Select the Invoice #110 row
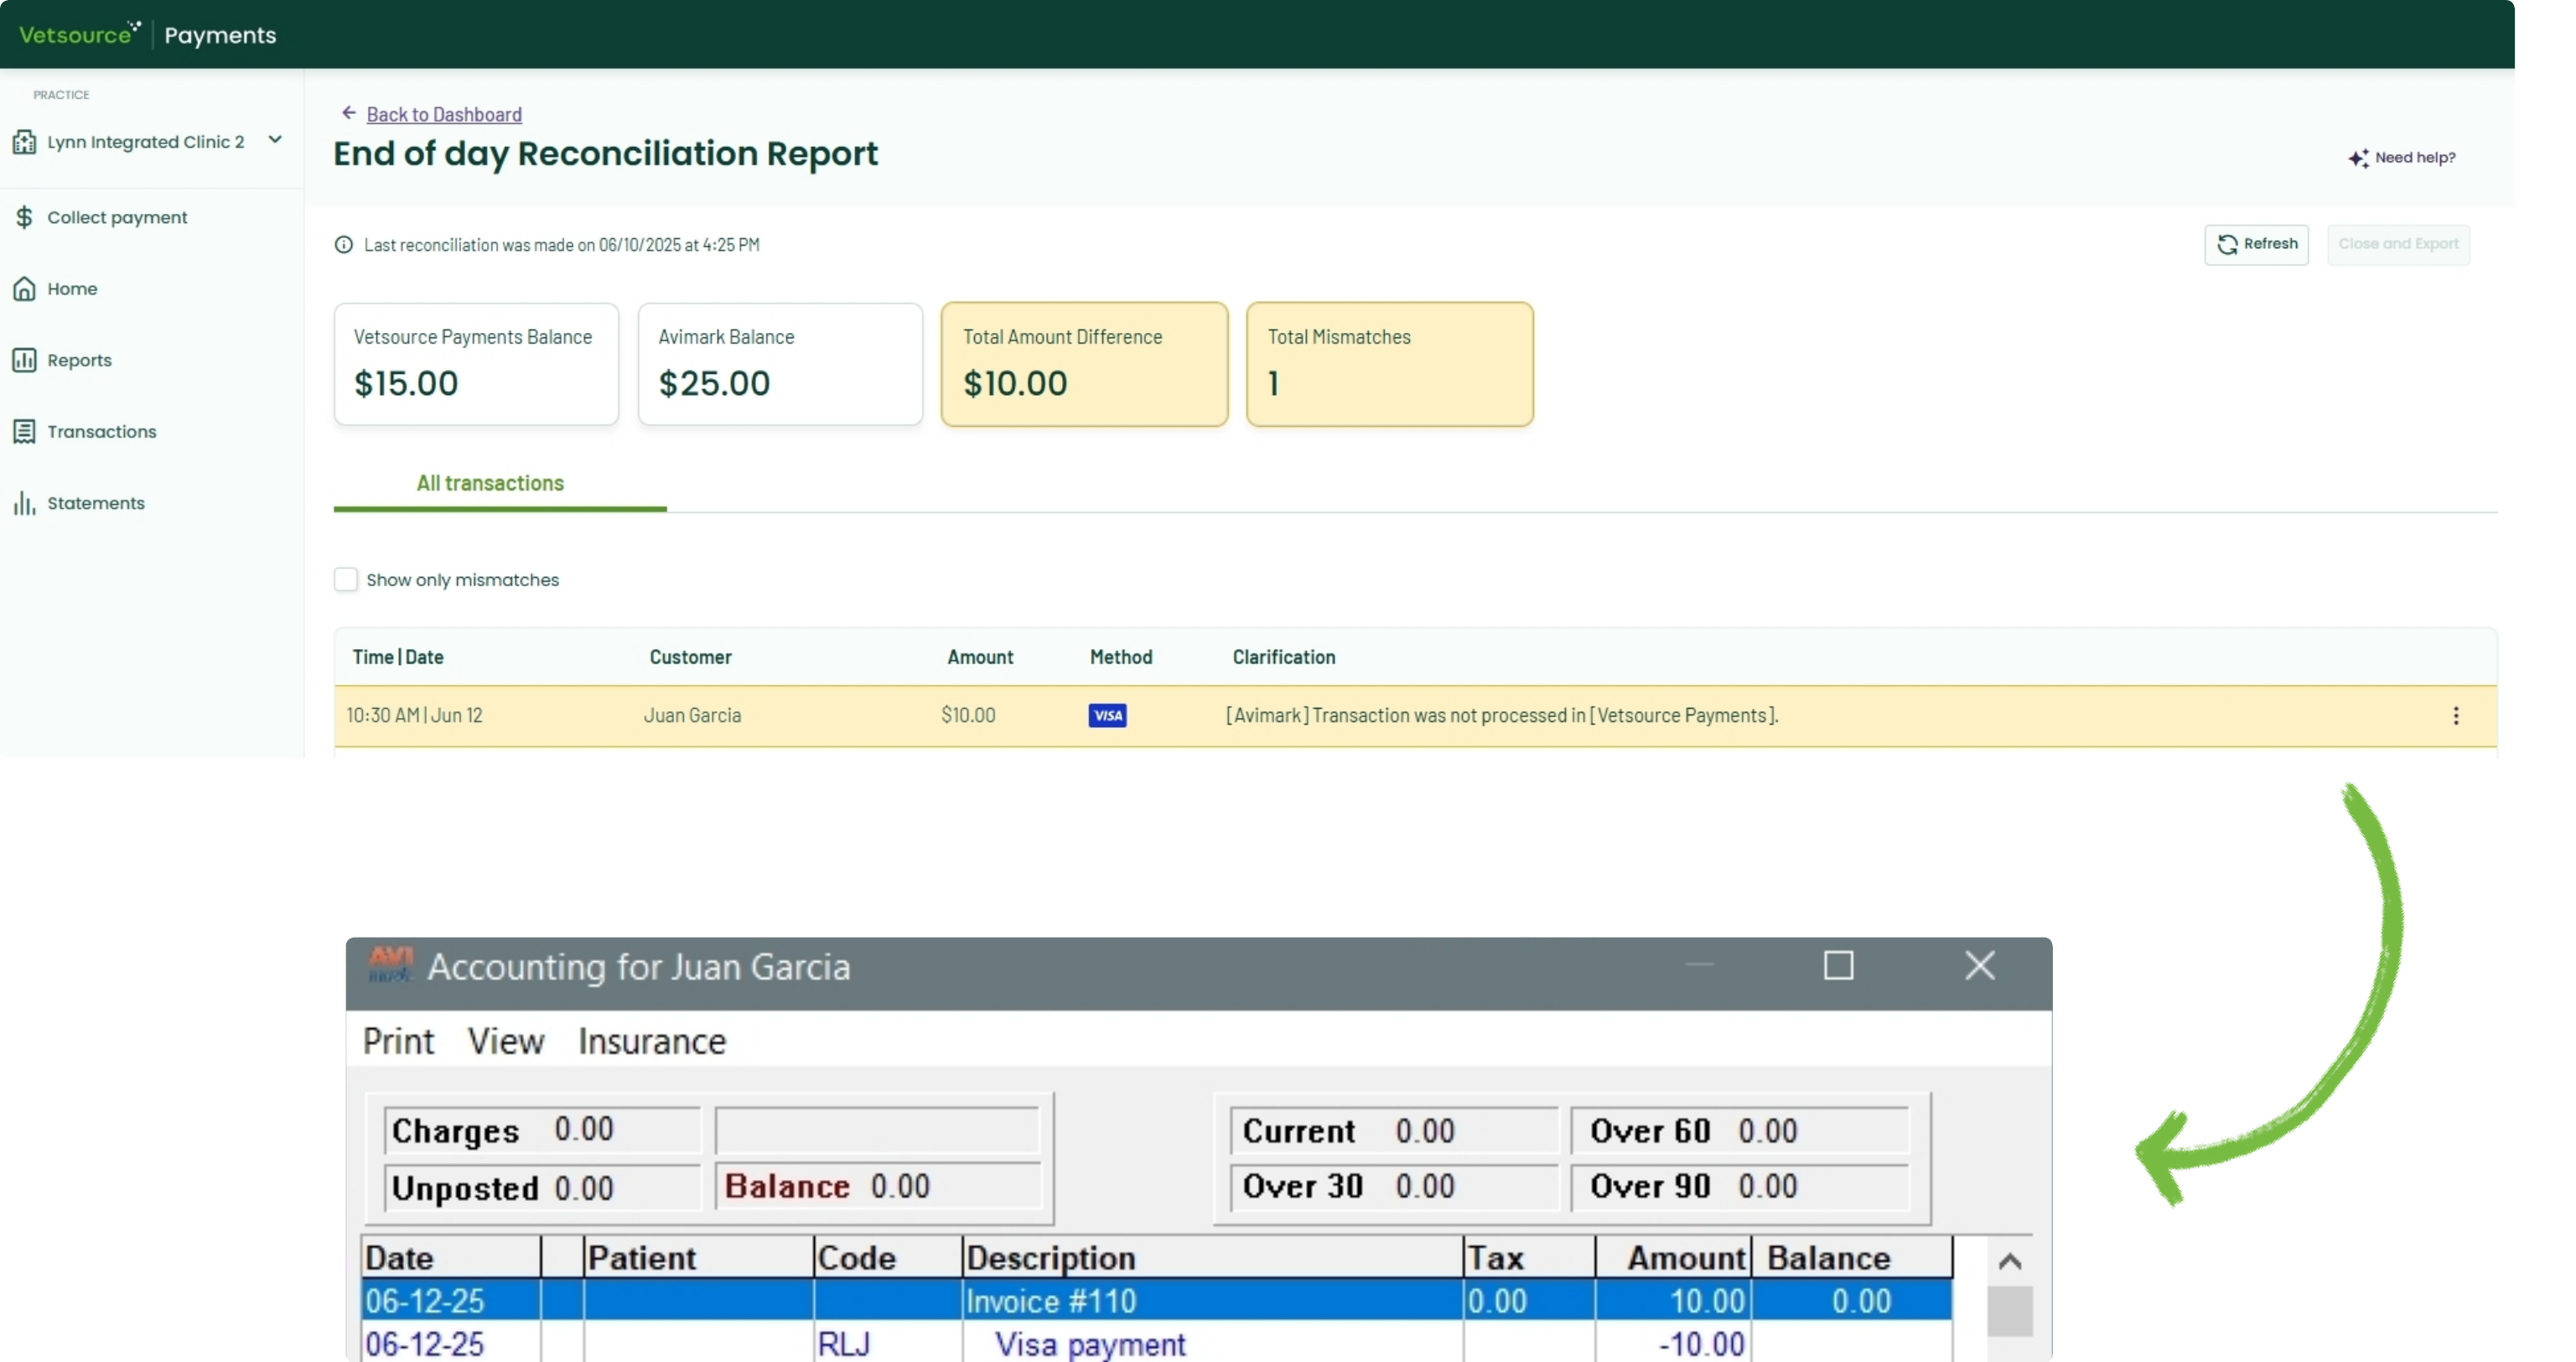The image size is (2576, 1362). click(1156, 1301)
